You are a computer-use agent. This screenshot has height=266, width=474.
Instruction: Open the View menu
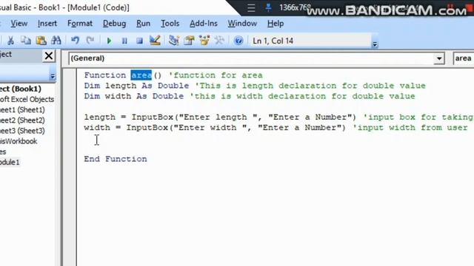(19, 24)
